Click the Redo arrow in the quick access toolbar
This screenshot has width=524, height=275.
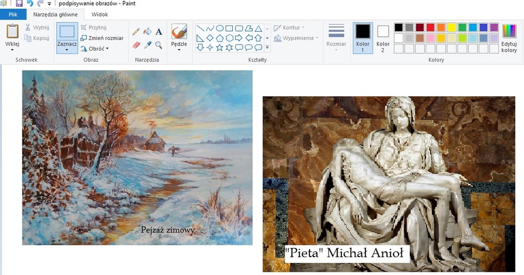coord(40,4)
